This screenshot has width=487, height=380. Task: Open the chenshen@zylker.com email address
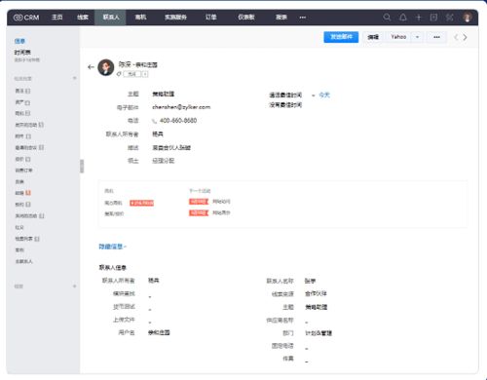coord(181,107)
